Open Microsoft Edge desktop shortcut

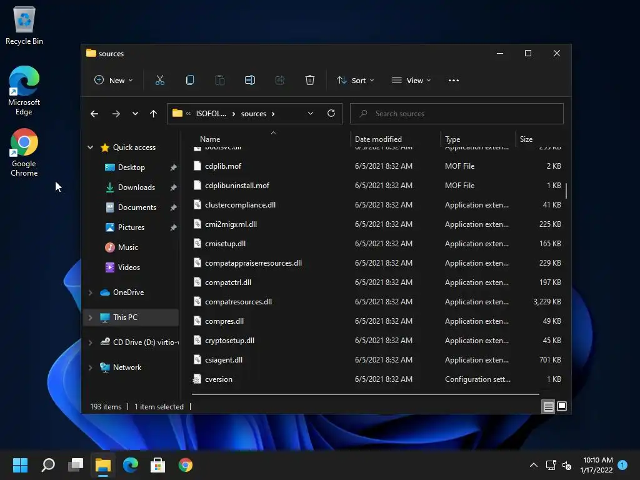click(24, 91)
